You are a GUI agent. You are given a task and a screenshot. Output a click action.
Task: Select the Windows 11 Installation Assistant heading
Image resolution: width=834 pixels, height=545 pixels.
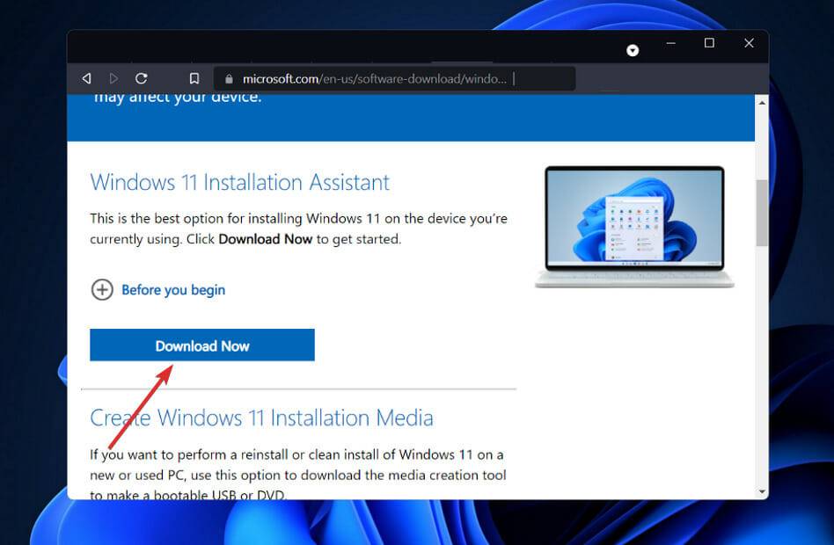point(239,182)
